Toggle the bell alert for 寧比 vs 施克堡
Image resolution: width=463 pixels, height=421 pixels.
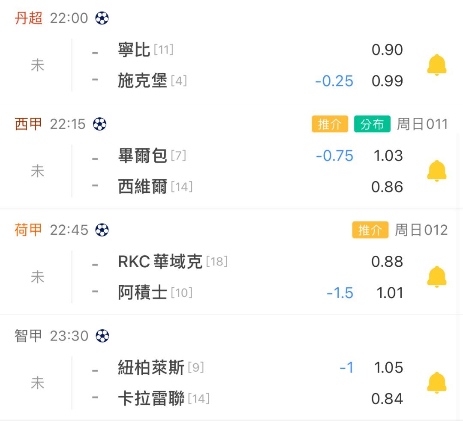[x=437, y=65]
